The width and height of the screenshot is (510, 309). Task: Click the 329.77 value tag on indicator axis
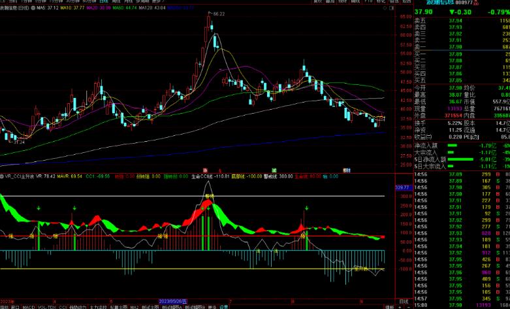(x=404, y=187)
